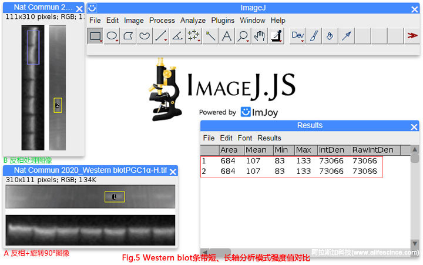This screenshot has width=423, height=265.
Task: Click the ImJoy smiley icon in ImageJ titlebar
Action: (x=92, y=8)
